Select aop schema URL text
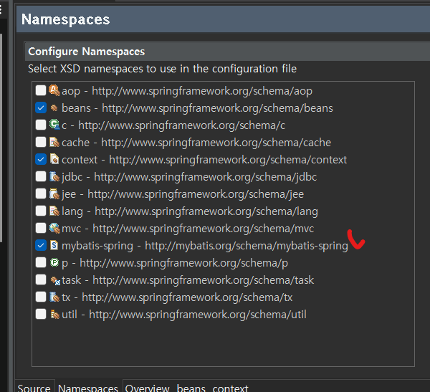Viewport: 430px width, 392px height. 202,91
